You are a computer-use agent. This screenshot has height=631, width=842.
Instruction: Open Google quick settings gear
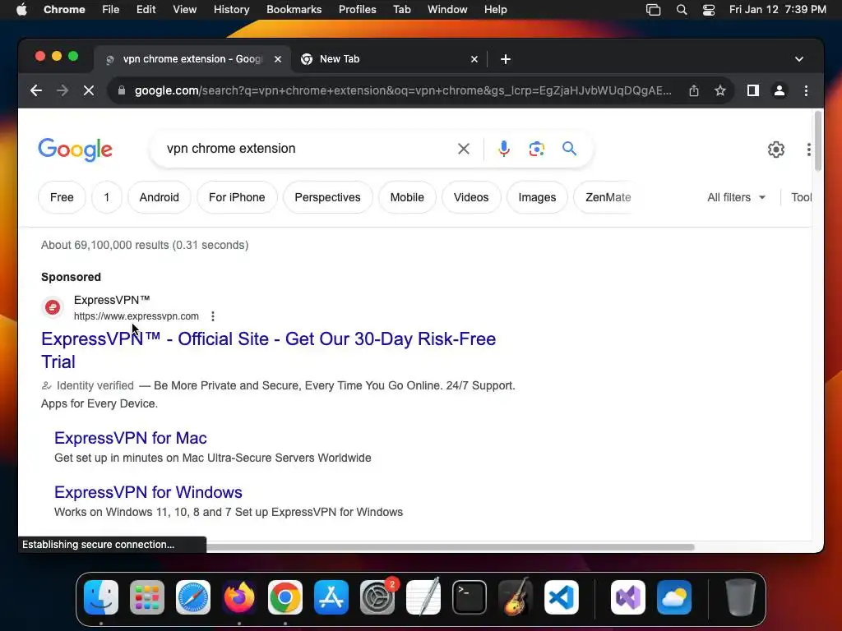pos(776,150)
